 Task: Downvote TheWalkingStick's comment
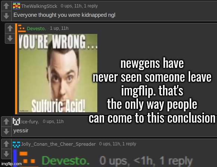click(x=6, y=16)
